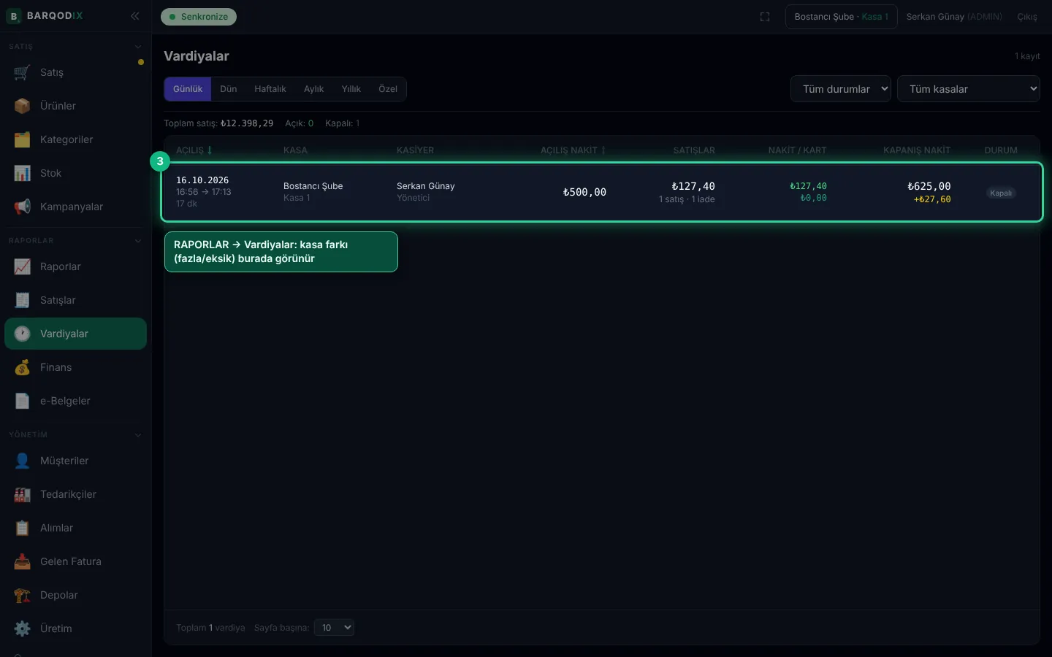Switch to the Aylık tab

click(x=314, y=89)
